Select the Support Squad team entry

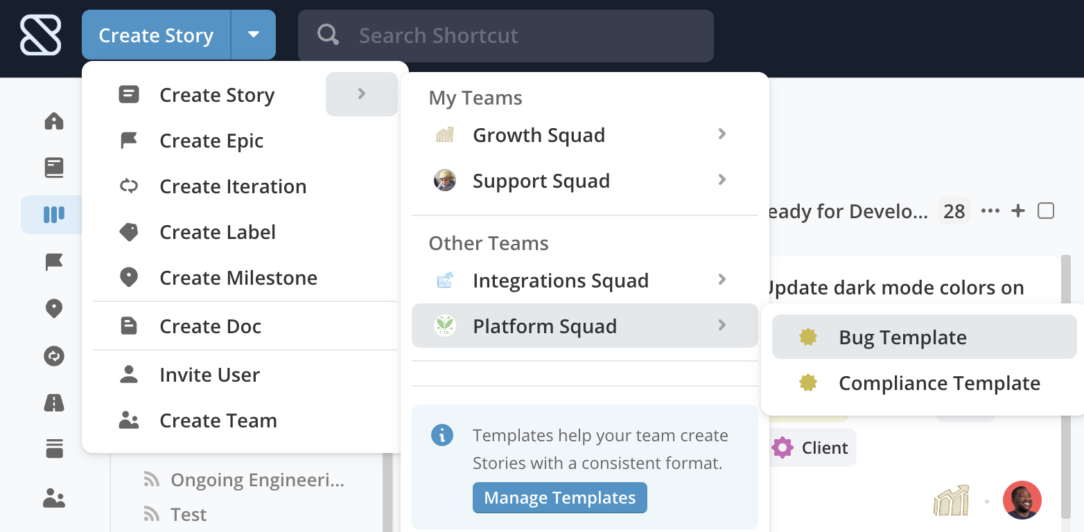[x=585, y=181]
